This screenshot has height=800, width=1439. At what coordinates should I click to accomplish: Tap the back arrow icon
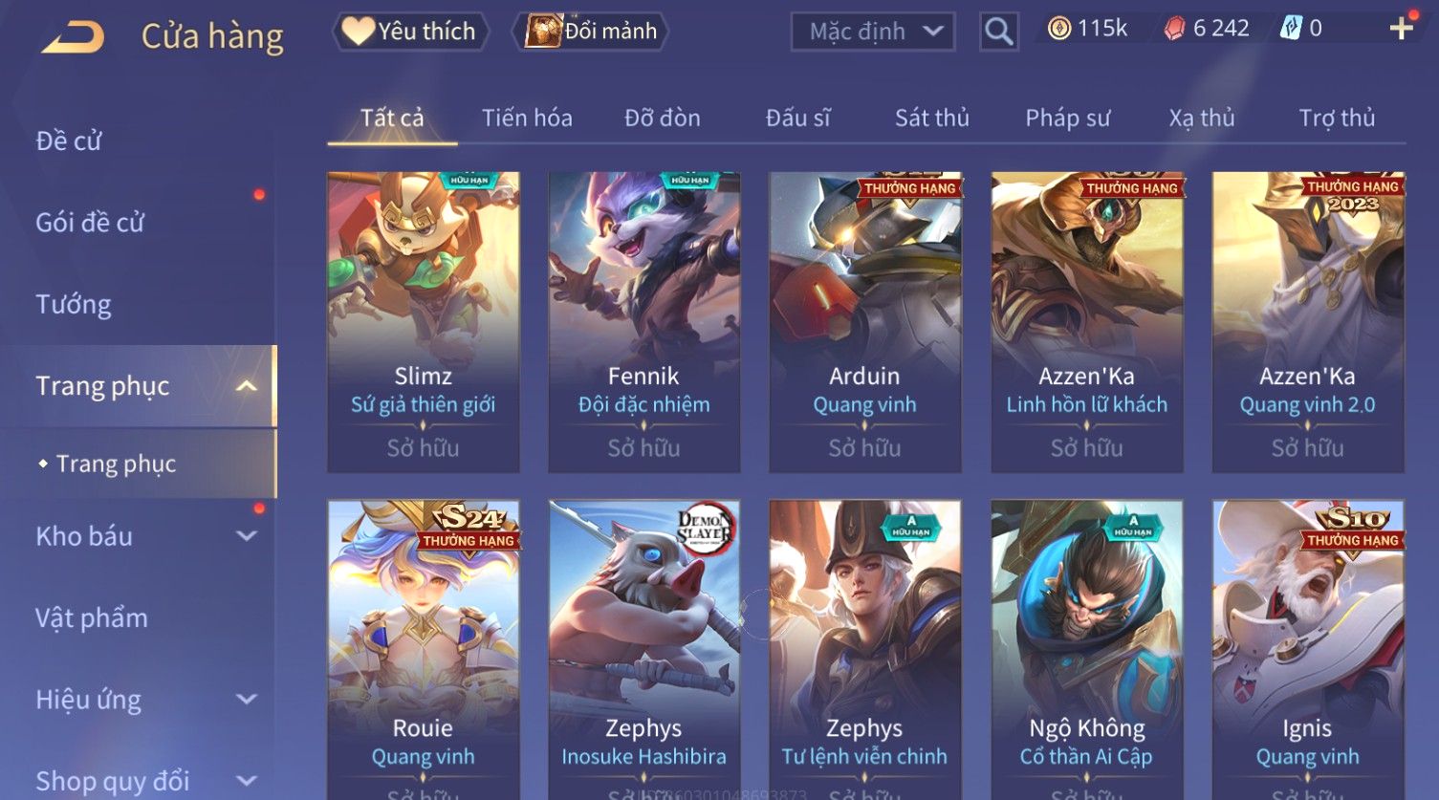tap(73, 38)
